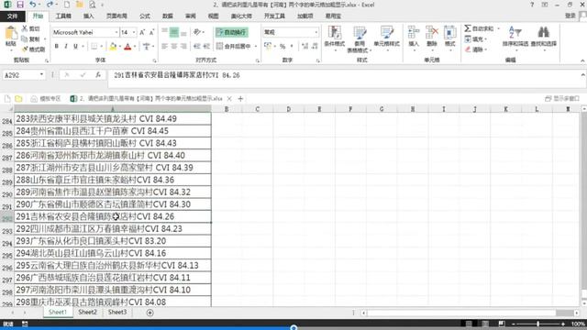Viewport: 587px width, 330px height.
Task: Select the column B header
Action: (227, 109)
